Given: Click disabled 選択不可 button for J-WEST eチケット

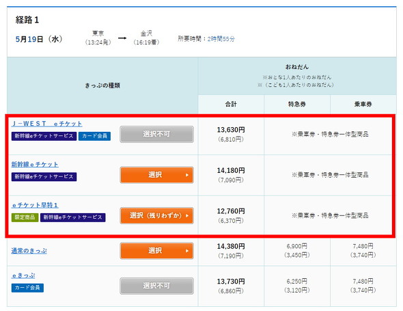Looking at the screenshot, I should [157, 134].
